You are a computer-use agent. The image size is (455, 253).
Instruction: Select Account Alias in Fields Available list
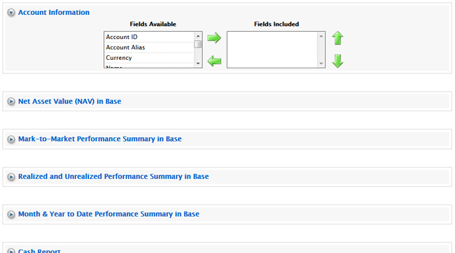coord(149,47)
